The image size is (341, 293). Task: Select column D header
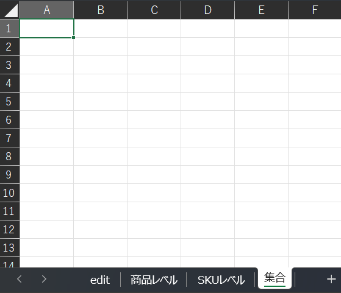pyautogui.click(x=208, y=10)
